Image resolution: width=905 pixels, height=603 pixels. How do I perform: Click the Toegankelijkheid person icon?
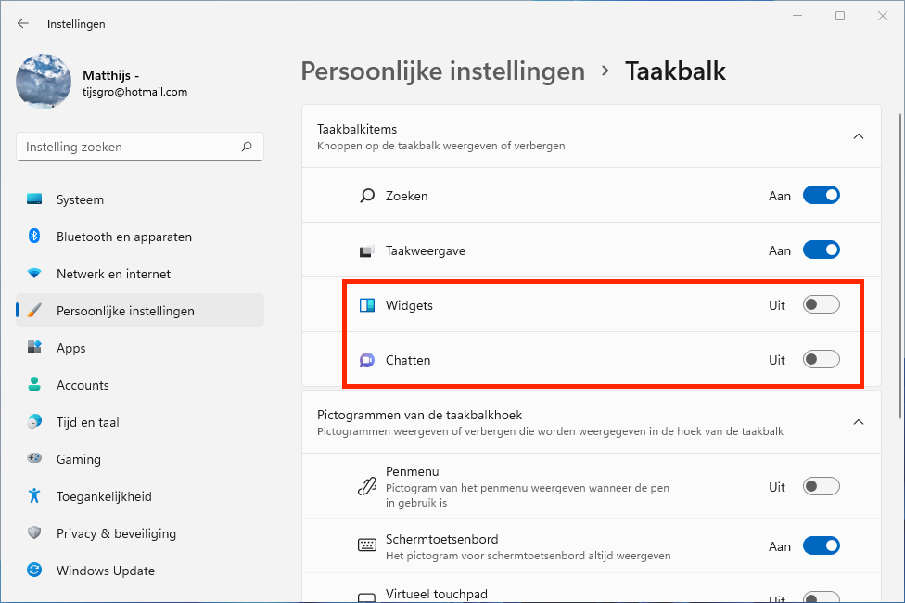(34, 496)
